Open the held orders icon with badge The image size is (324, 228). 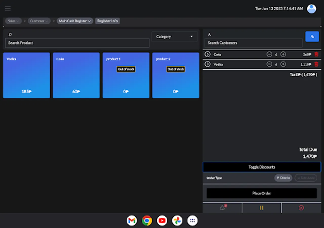tap(222, 208)
